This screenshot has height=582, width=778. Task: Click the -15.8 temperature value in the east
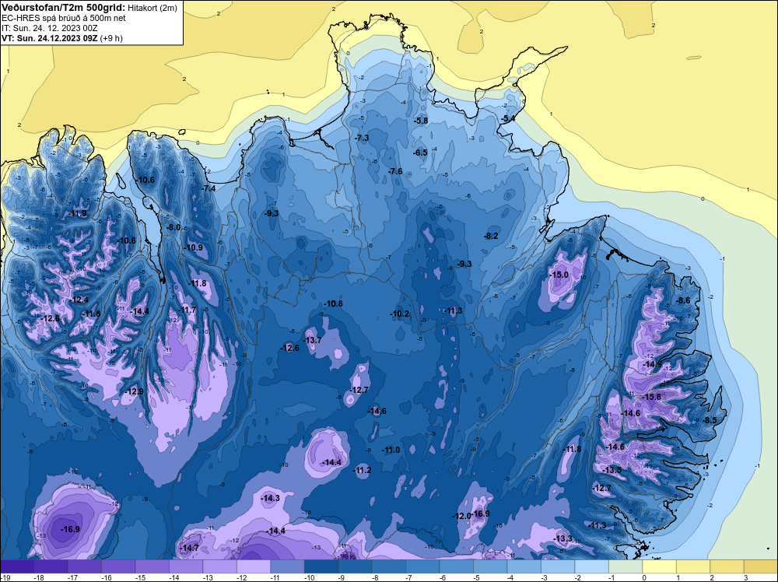click(x=652, y=397)
